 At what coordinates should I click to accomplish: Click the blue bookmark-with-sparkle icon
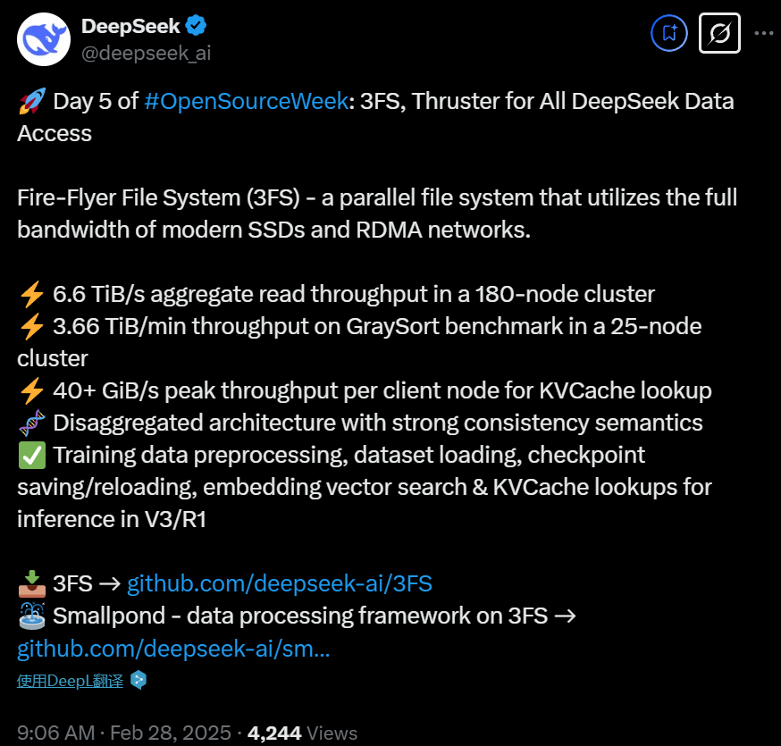[669, 34]
